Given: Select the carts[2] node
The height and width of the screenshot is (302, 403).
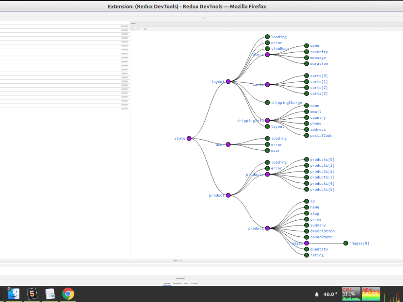Looking at the screenshot, I should [306, 87].
